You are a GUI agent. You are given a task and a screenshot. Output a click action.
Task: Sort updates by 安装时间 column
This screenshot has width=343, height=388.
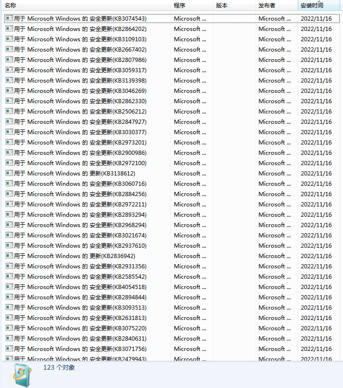click(x=318, y=5)
